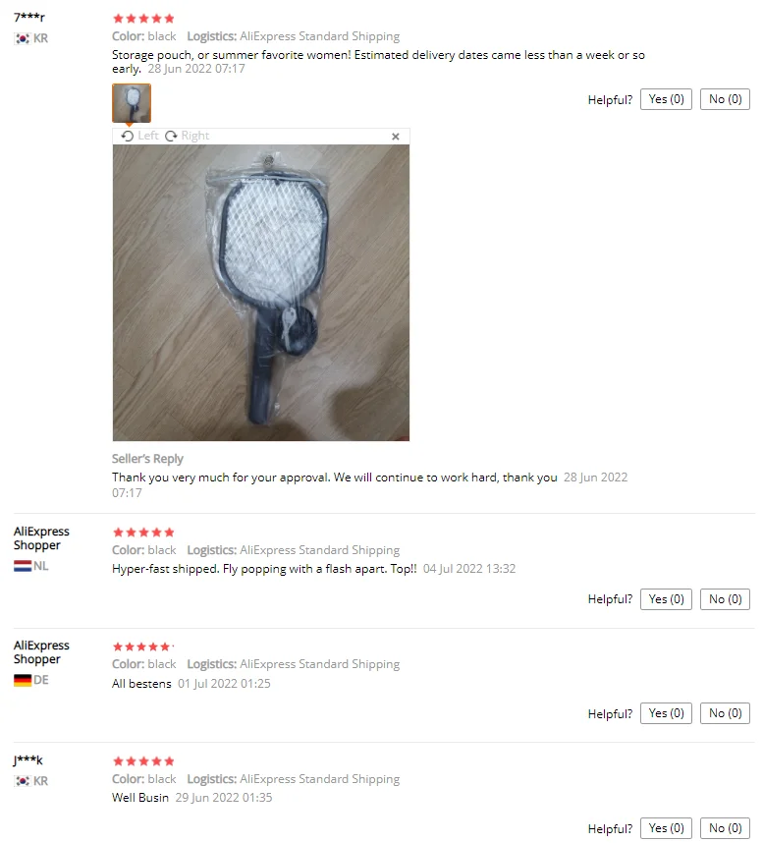Click reviewer name J***k
This screenshot has height=843, width=763.
pyautogui.click(x=27, y=760)
